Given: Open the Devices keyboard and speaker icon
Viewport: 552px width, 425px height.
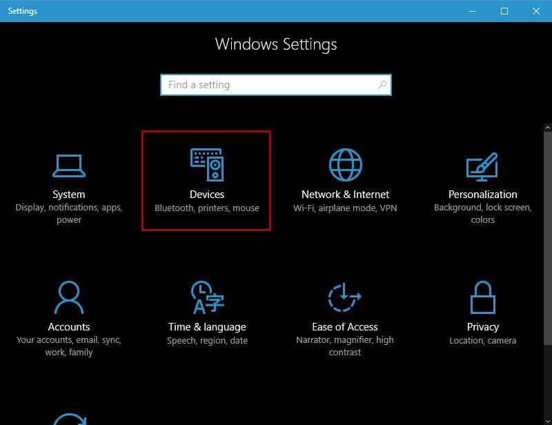Looking at the screenshot, I should pyautogui.click(x=207, y=165).
